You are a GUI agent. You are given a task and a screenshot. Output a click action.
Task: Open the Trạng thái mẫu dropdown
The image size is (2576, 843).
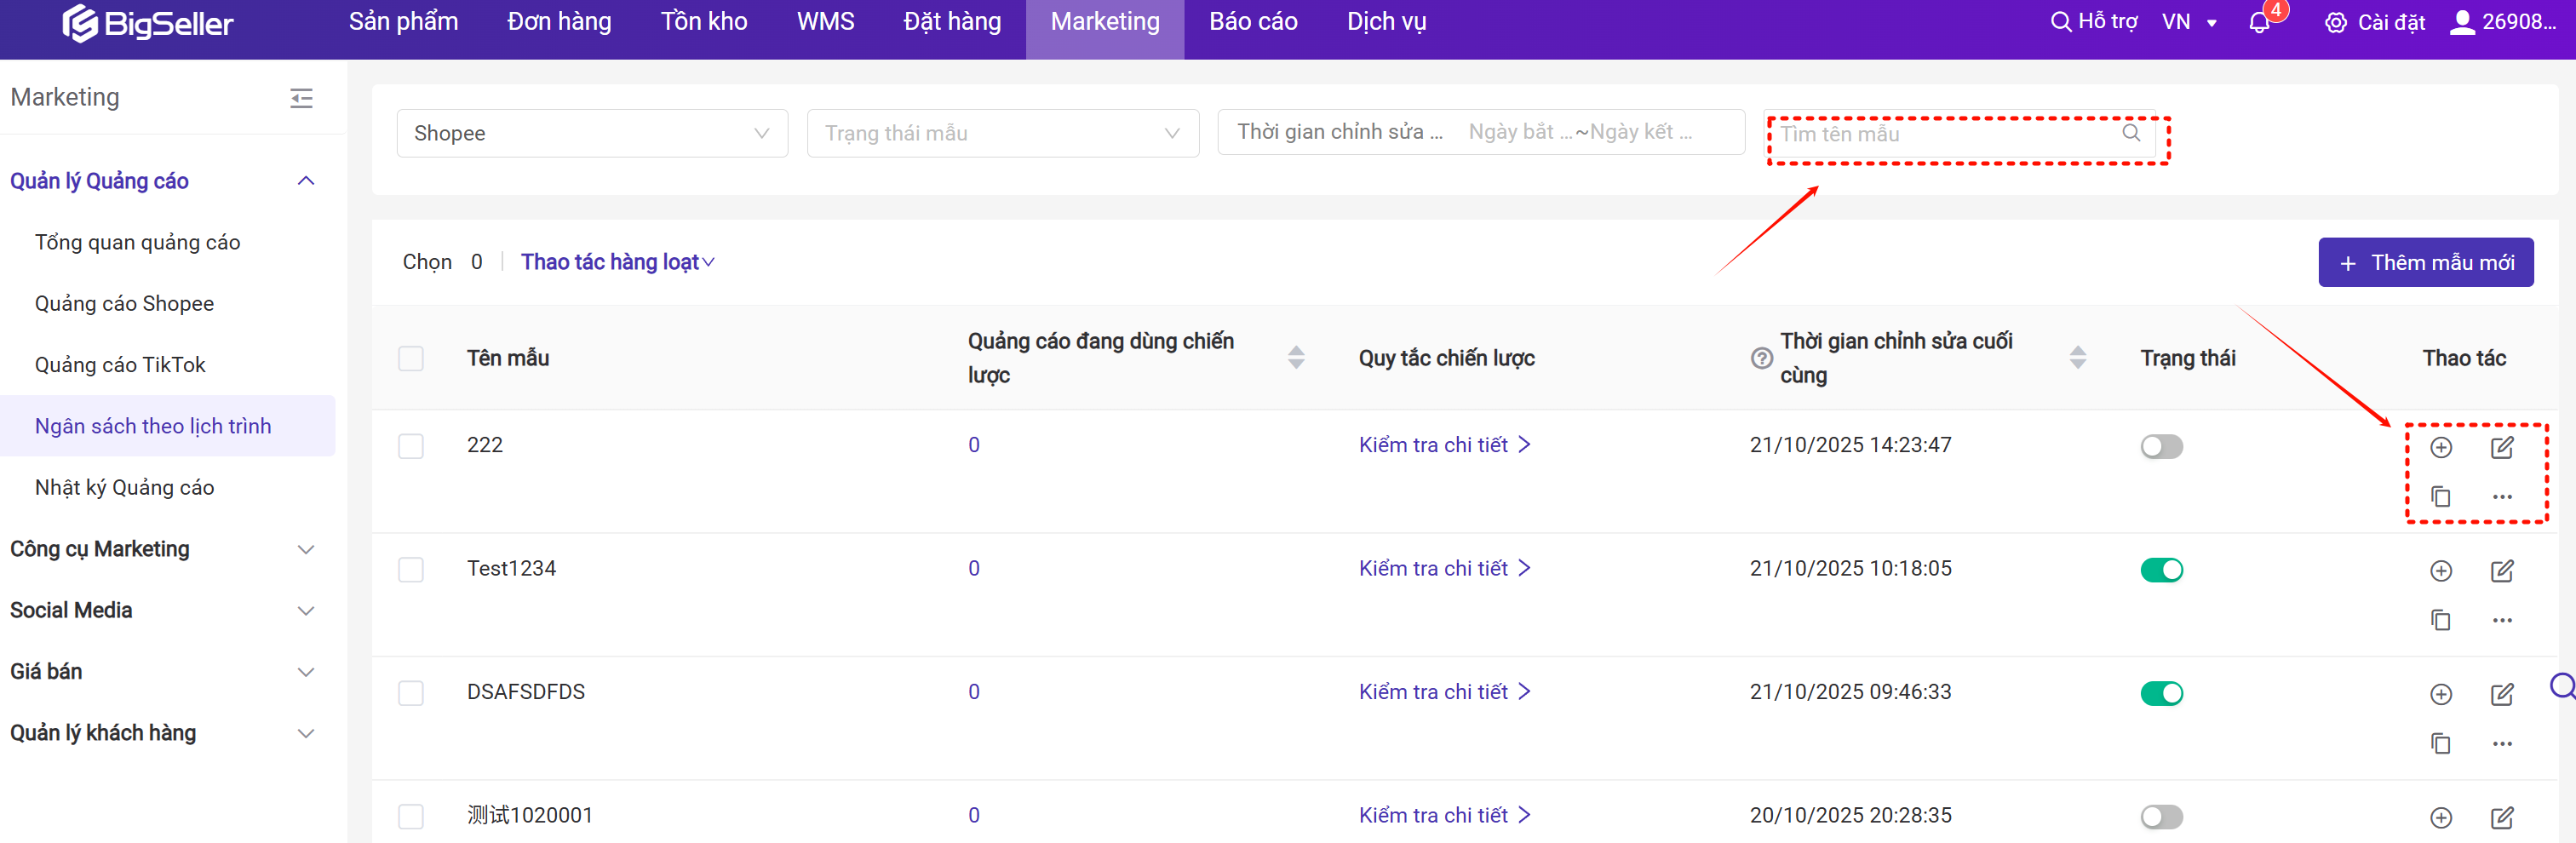(1002, 133)
